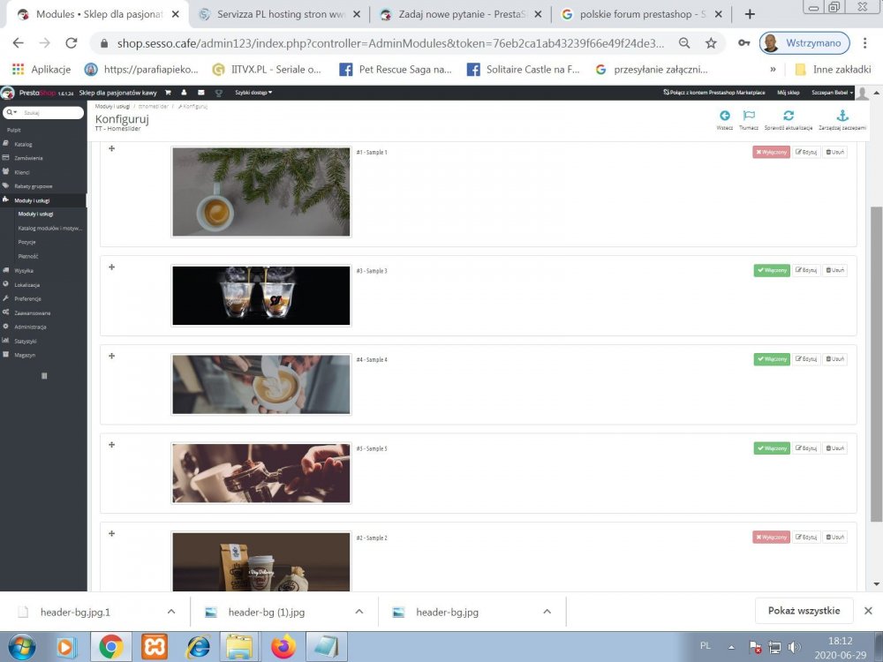Screen dimensions: 883x662
Task: Open the Szczepan Bebel user dropdown
Action: pos(833,93)
